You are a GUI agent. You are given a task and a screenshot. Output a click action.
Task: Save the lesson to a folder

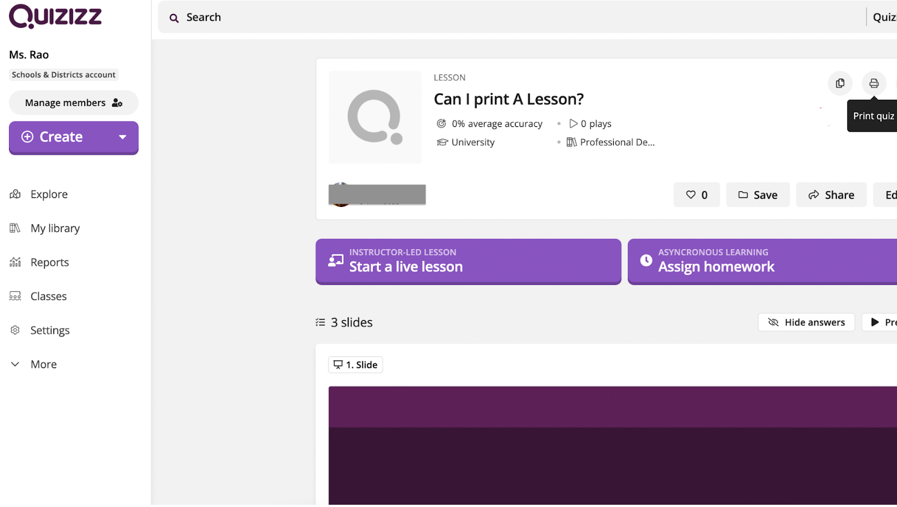pos(757,195)
